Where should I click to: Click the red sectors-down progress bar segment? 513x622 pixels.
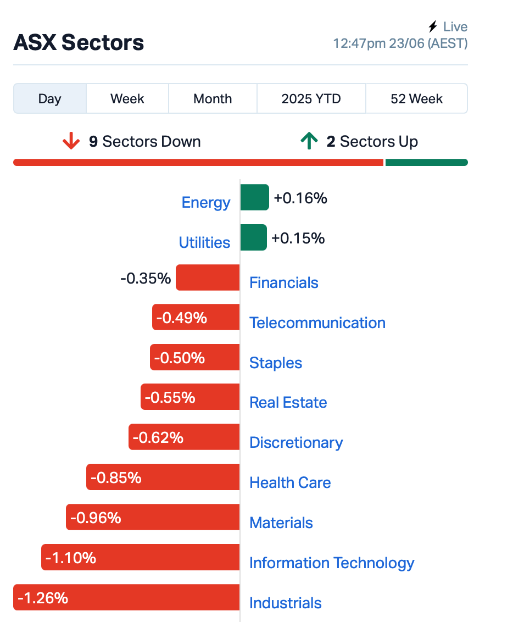[198, 162]
